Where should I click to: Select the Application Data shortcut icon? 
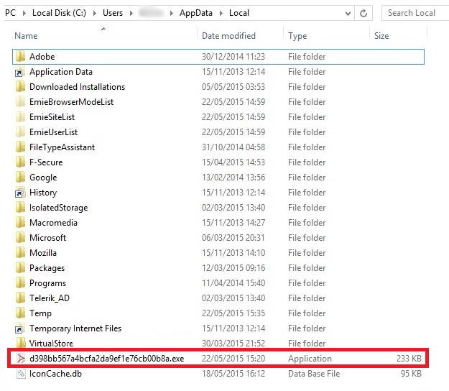coord(19,72)
